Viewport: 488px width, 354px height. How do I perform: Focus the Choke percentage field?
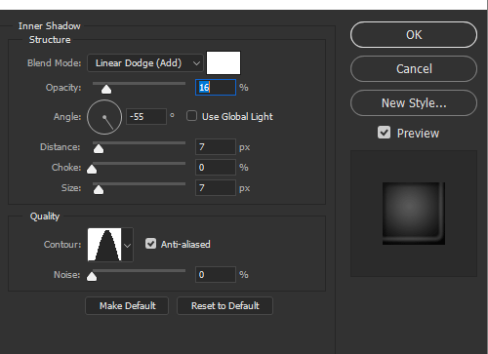216,167
